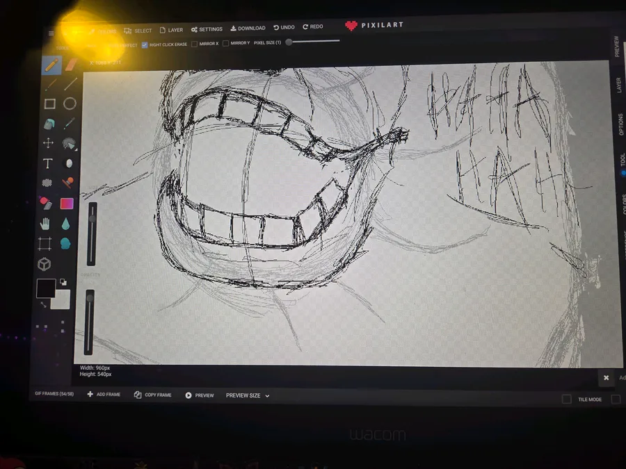Select the Color Picker eyedropper tool

tap(69, 123)
